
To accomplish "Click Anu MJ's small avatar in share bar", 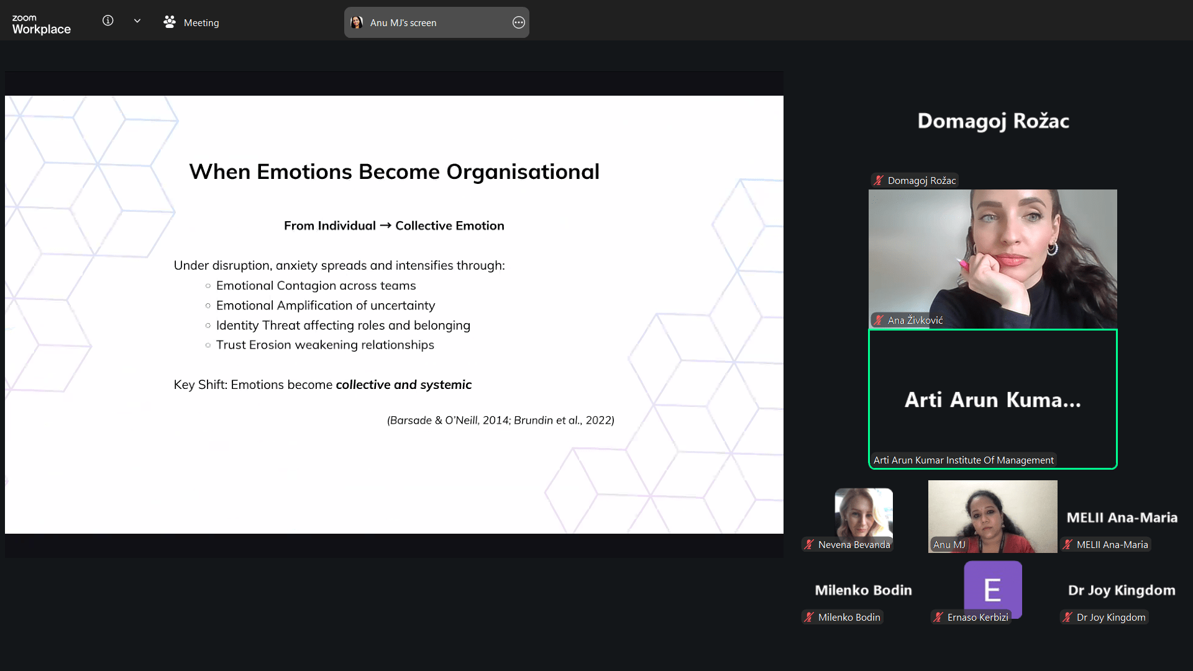I will [357, 23].
